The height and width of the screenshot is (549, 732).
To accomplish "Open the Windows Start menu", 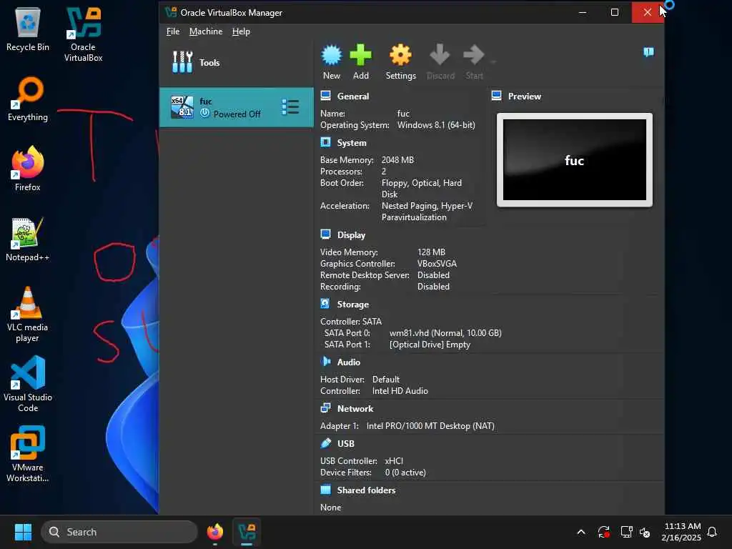I will (23, 532).
